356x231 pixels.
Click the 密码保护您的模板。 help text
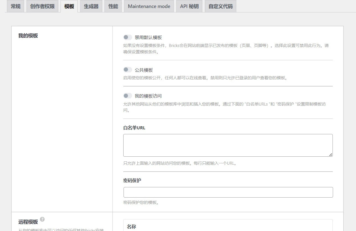[142, 203]
